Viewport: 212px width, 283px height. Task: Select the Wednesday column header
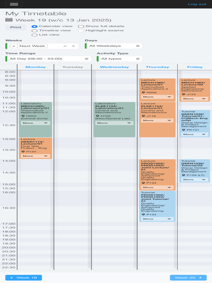pos(114,67)
